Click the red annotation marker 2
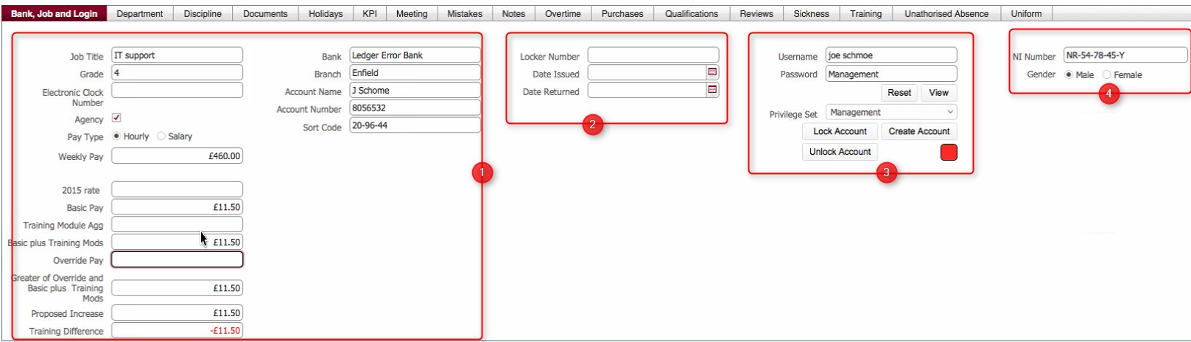 click(x=593, y=125)
